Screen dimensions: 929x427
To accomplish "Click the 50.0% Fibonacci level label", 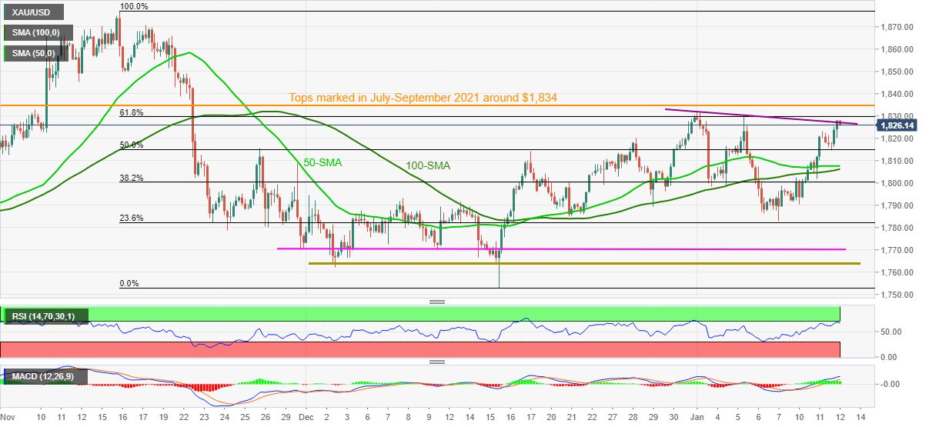I will point(132,145).
